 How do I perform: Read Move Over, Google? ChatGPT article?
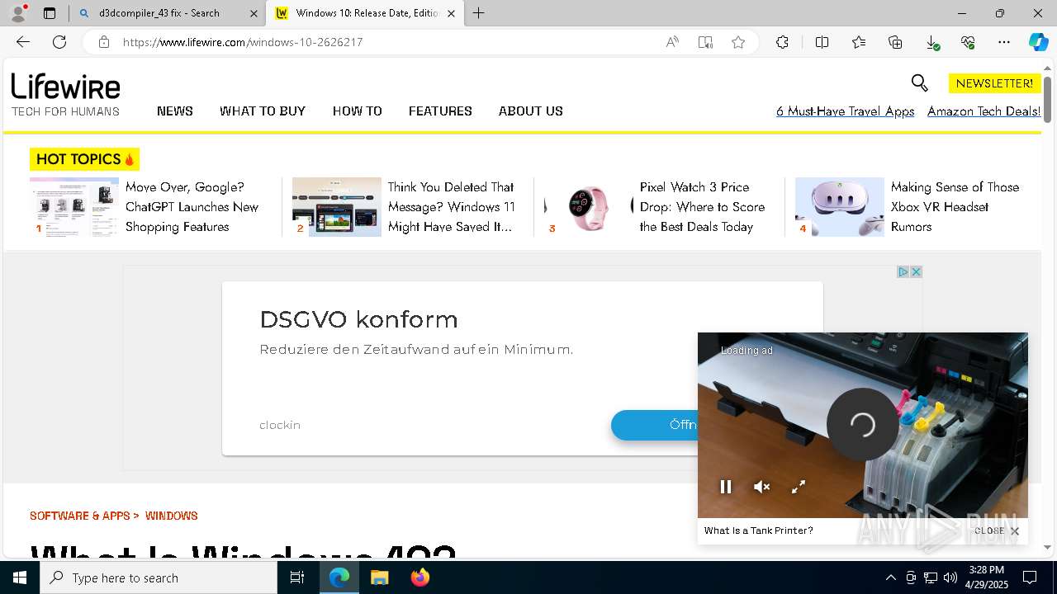[x=192, y=207]
